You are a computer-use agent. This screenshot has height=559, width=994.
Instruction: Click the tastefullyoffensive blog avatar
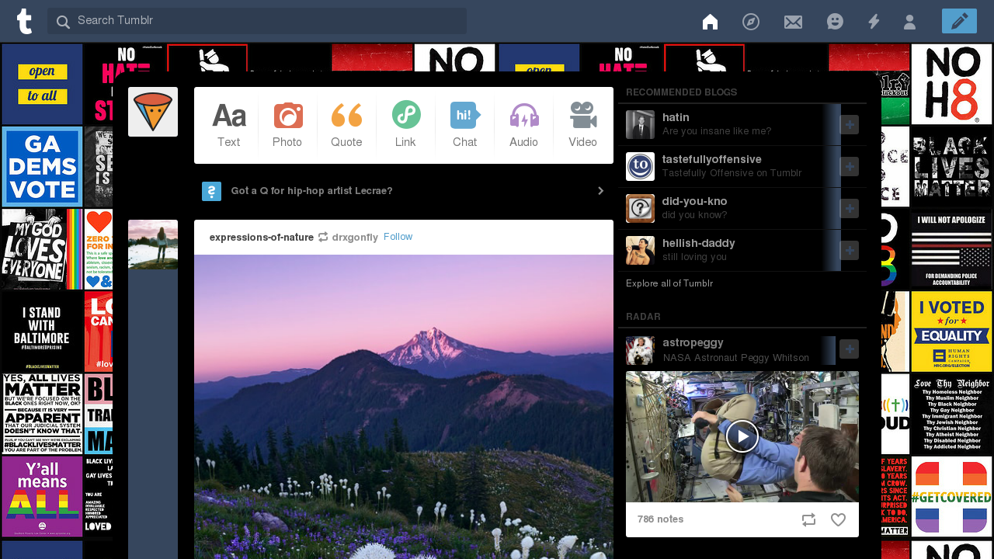(x=640, y=167)
